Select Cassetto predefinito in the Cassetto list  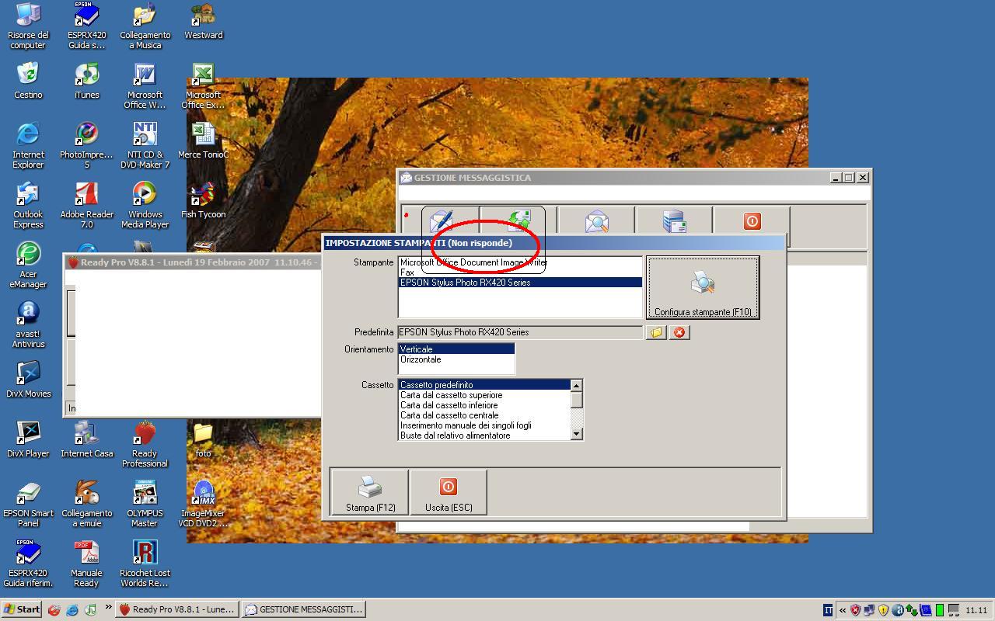484,385
